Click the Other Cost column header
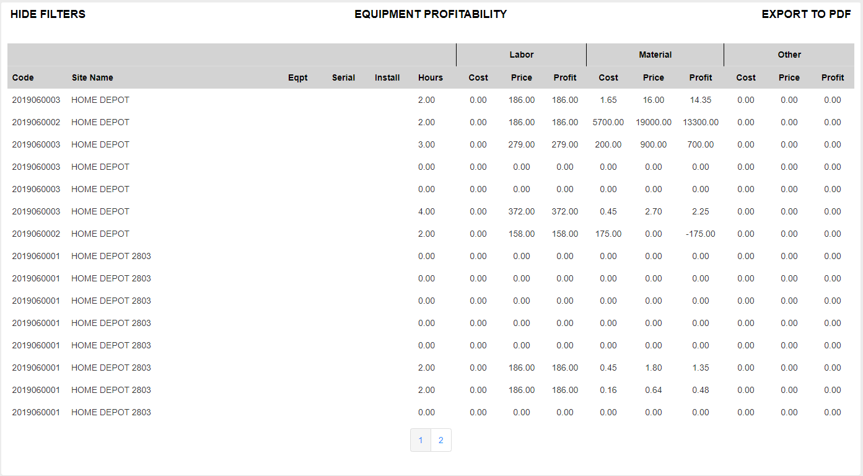 pos(746,77)
